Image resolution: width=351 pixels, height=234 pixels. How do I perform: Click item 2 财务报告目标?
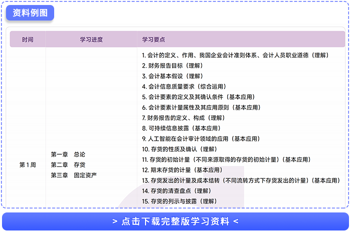pyautogui.click(x=172, y=66)
